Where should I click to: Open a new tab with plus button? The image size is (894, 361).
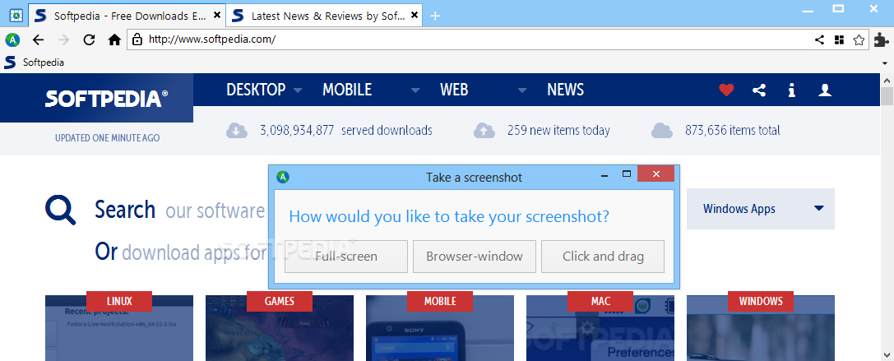pyautogui.click(x=435, y=16)
